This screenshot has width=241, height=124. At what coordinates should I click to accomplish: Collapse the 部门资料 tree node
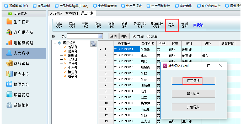point(55,43)
